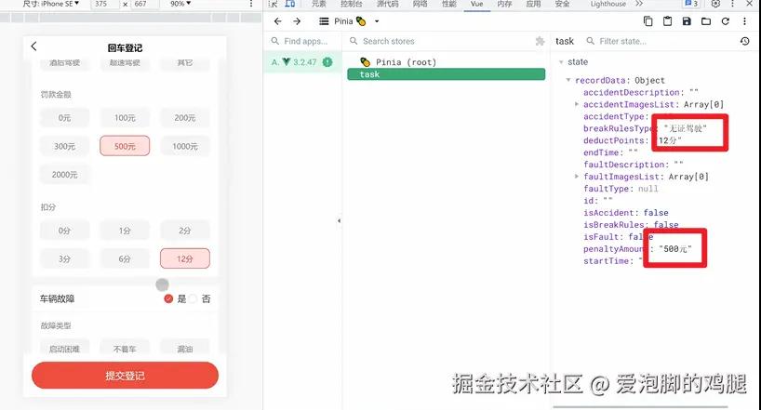Screen dimensions: 761x410
Task: Collapse the stores pane with the side arrow
Action: coord(339,220)
